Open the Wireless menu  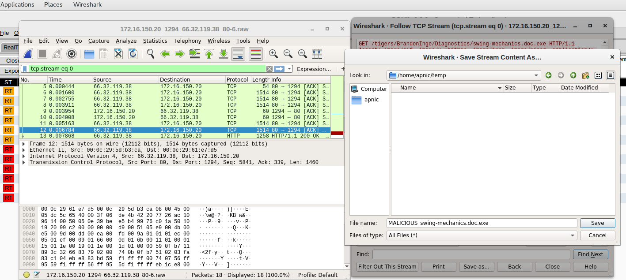coord(219,41)
